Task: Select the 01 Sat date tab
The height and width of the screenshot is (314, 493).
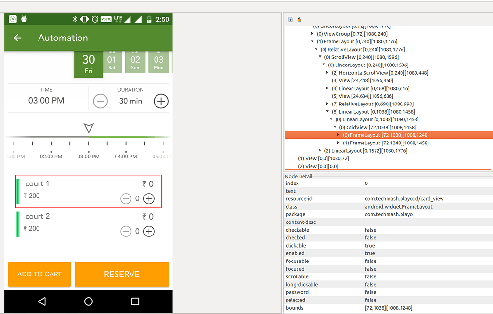Action: pyautogui.click(x=112, y=61)
